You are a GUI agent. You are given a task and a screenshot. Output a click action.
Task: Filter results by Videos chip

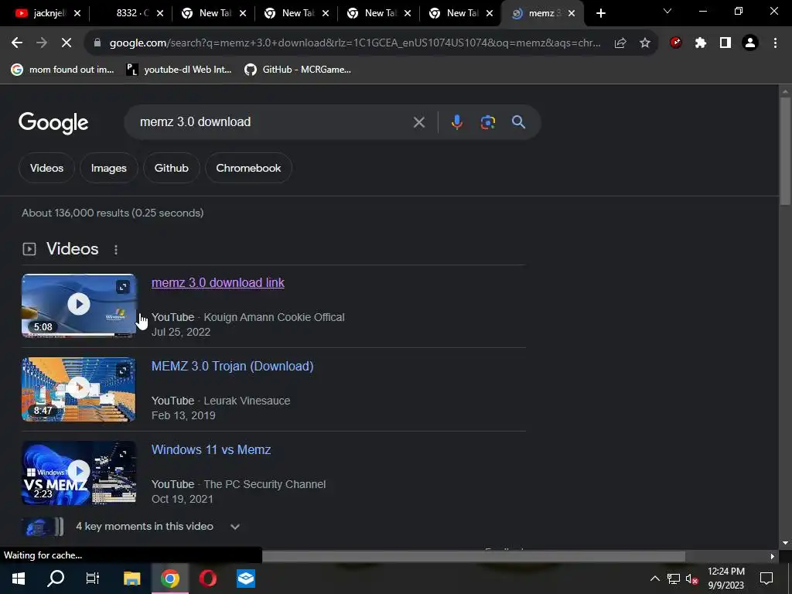[x=46, y=168]
